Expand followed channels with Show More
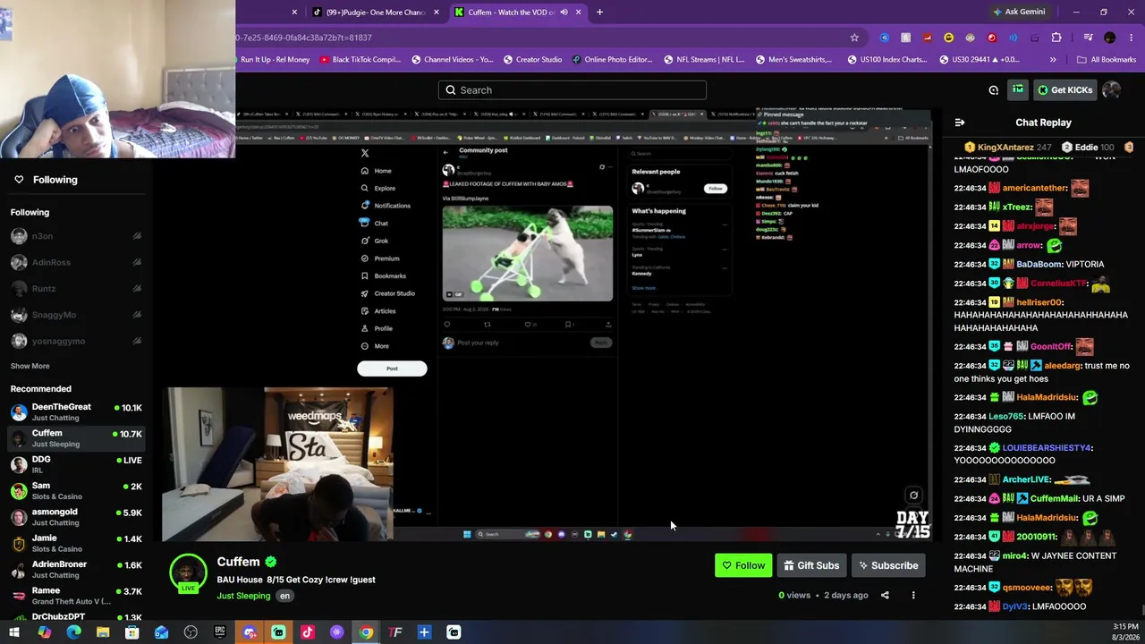 click(30, 366)
